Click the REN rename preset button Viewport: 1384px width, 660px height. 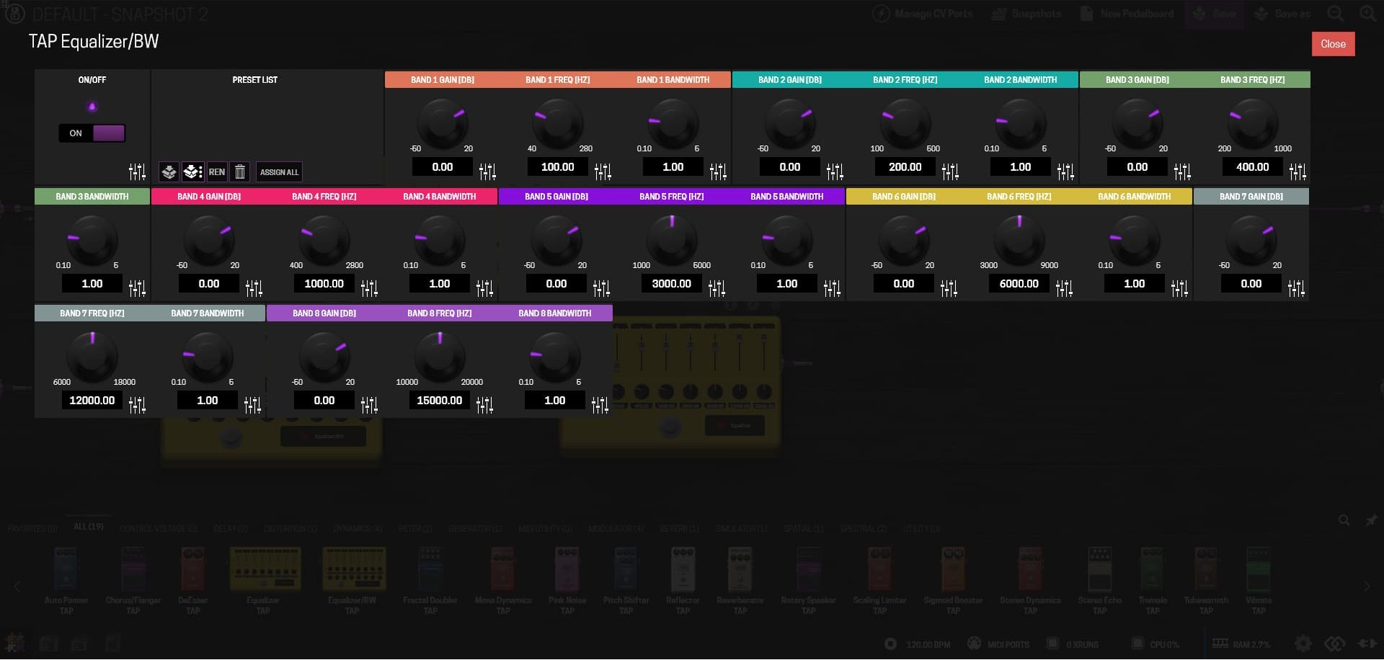pos(217,171)
